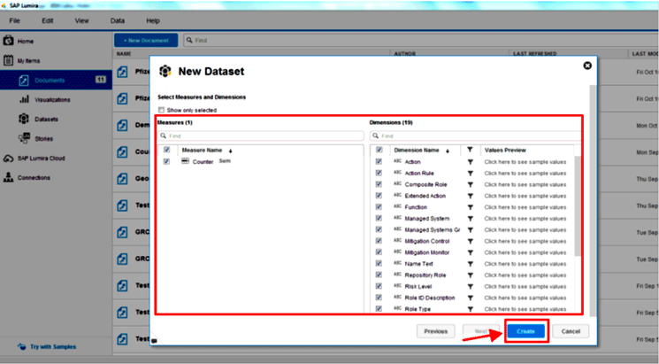Click the Values Preview column header
The width and height of the screenshot is (659, 364).
coord(505,151)
